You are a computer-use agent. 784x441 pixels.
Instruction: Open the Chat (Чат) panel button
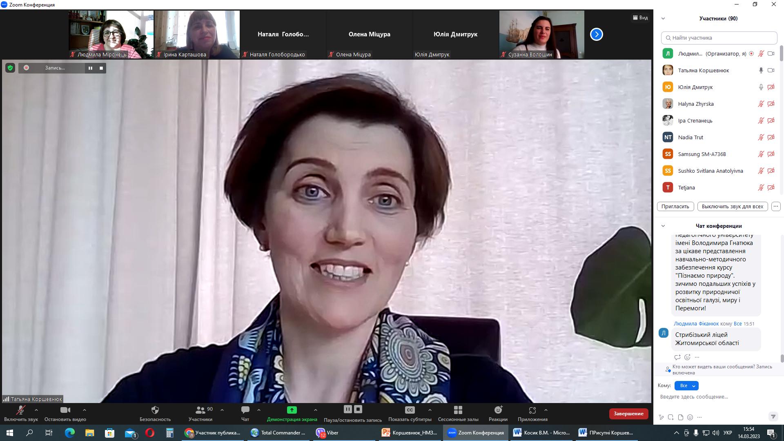[x=245, y=410]
